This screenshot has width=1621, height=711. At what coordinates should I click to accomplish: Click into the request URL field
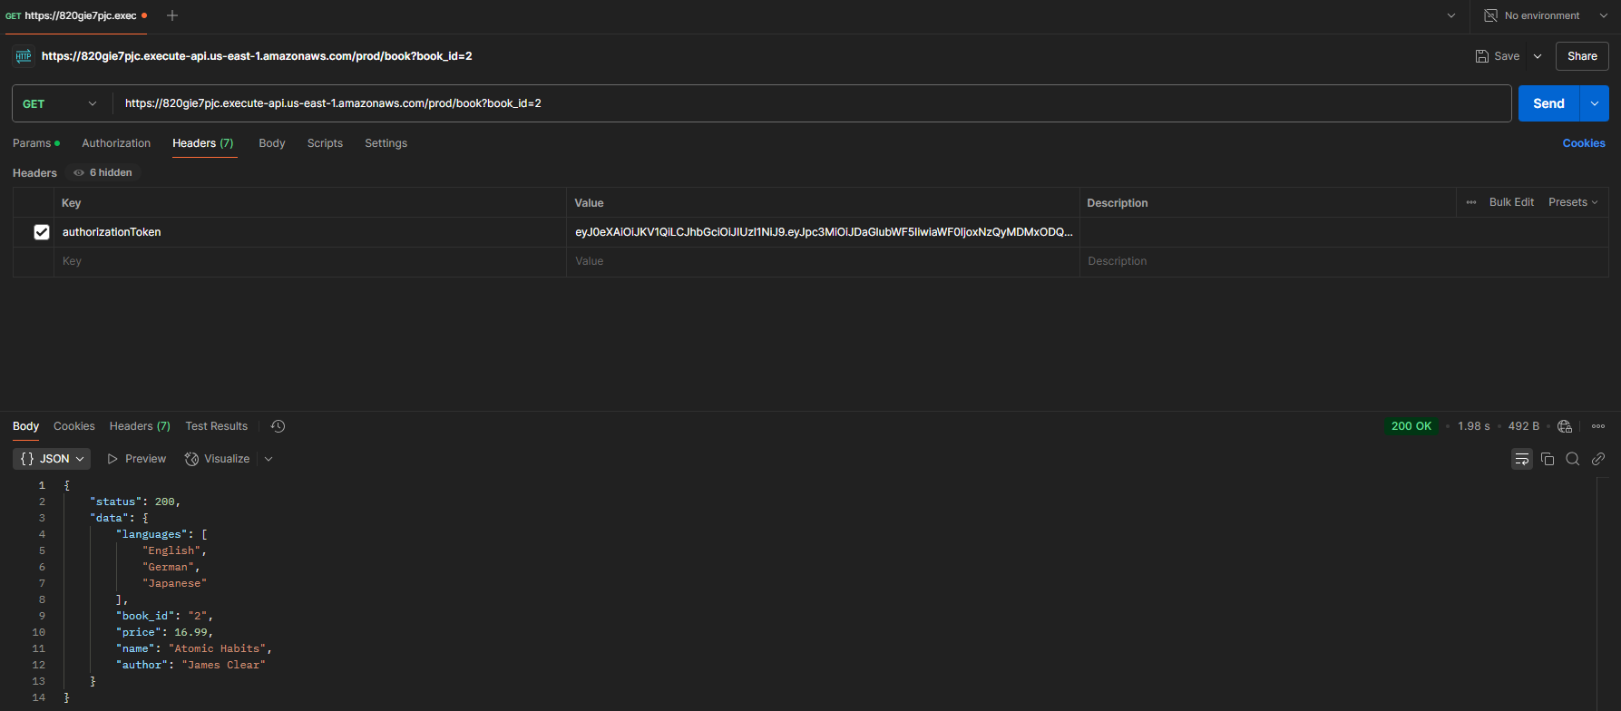tap(812, 103)
